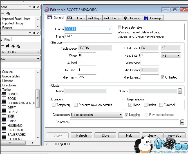Viewport: 188px width, 154px height.
Task: Open the Privileges tab
Action: point(153,18)
